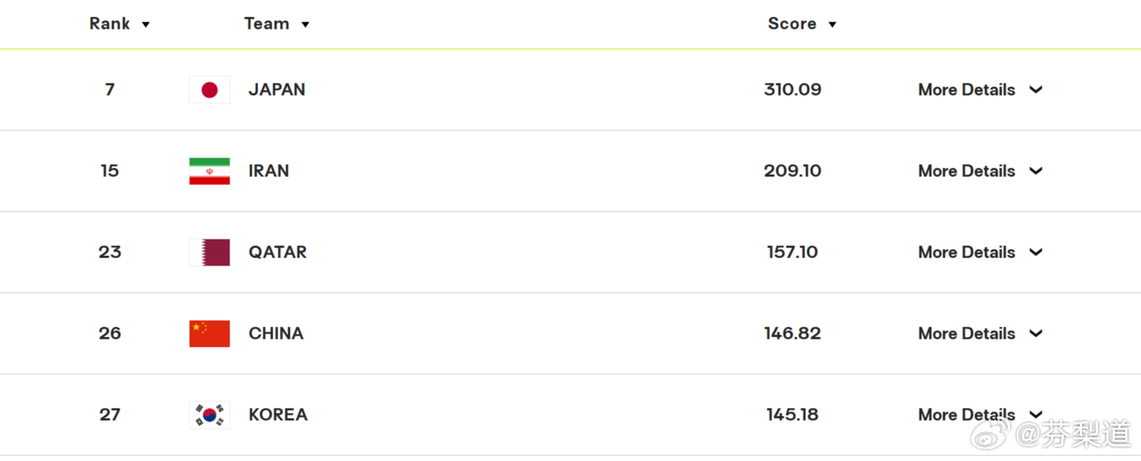Sort by Rank column arrow

pyautogui.click(x=146, y=24)
